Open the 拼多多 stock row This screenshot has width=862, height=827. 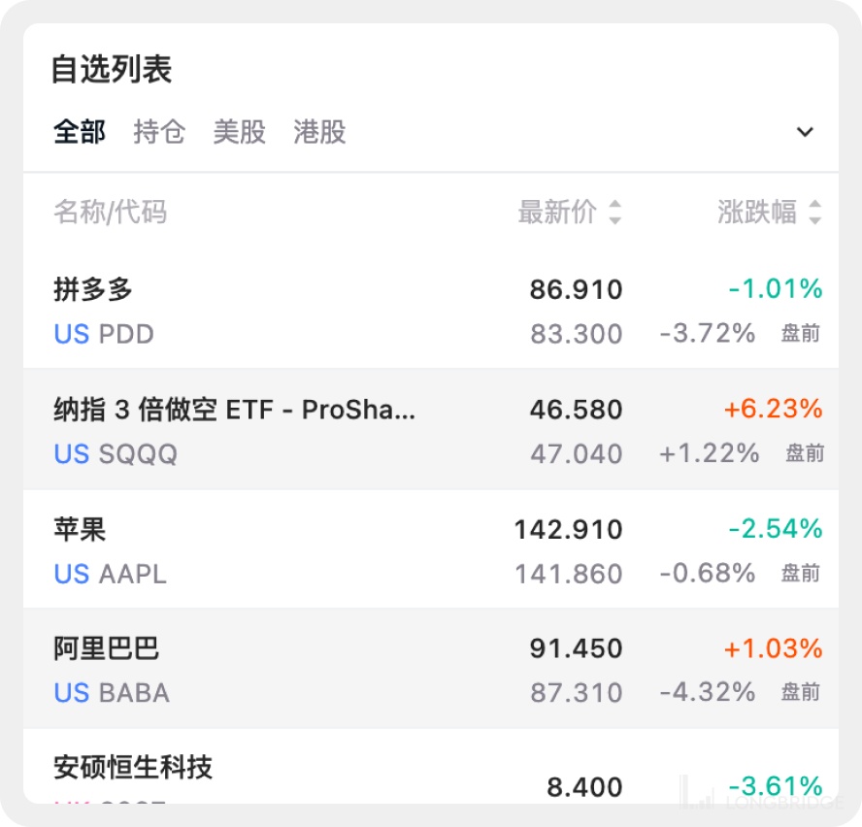(93, 289)
